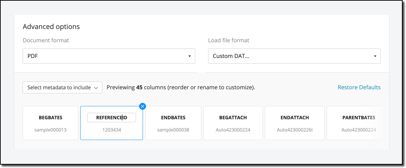Click the caret arrow in PDF field
406x168 pixels.
190,56
